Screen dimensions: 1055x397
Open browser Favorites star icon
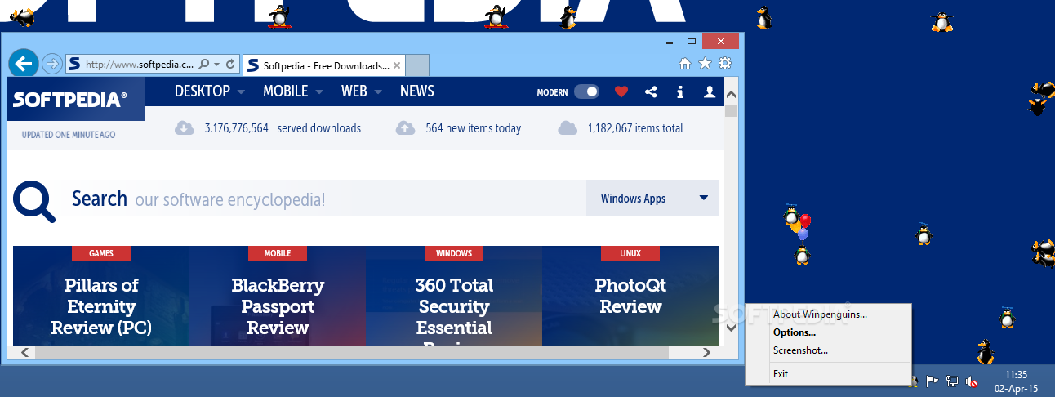[x=705, y=63]
